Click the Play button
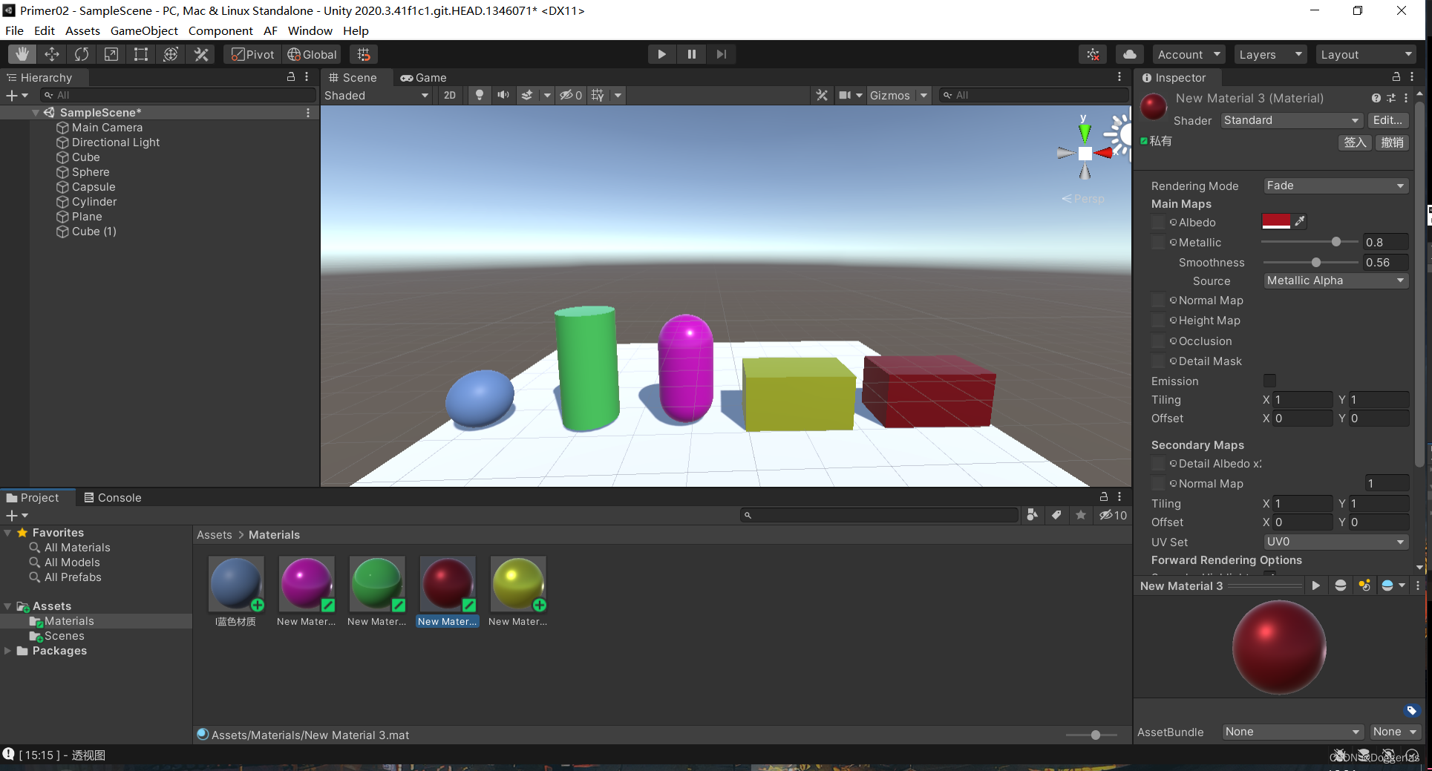Viewport: 1432px width, 771px height. point(661,54)
